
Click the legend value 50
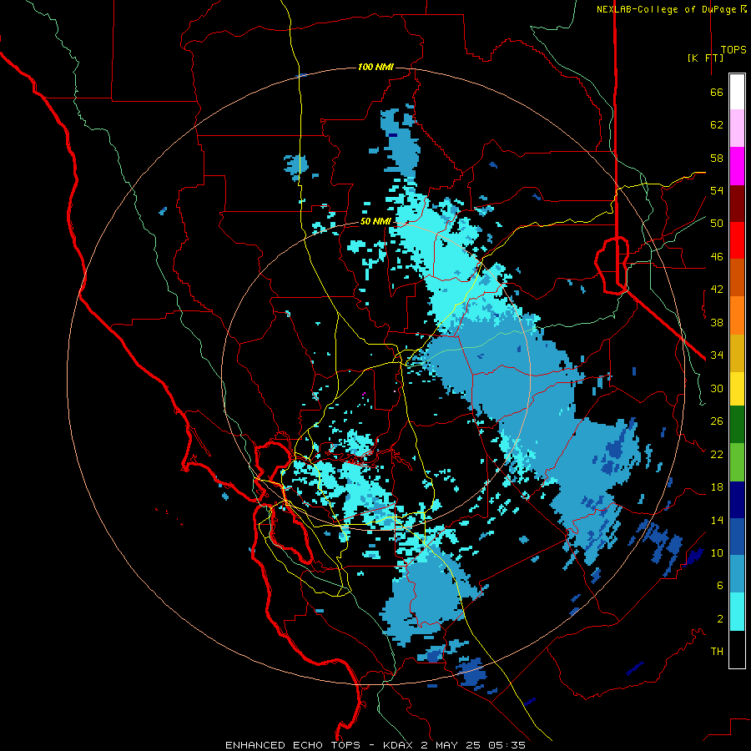[717, 224]
